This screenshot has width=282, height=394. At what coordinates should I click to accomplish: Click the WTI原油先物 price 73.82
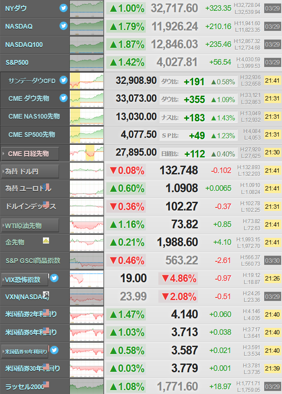coord(185,224)
